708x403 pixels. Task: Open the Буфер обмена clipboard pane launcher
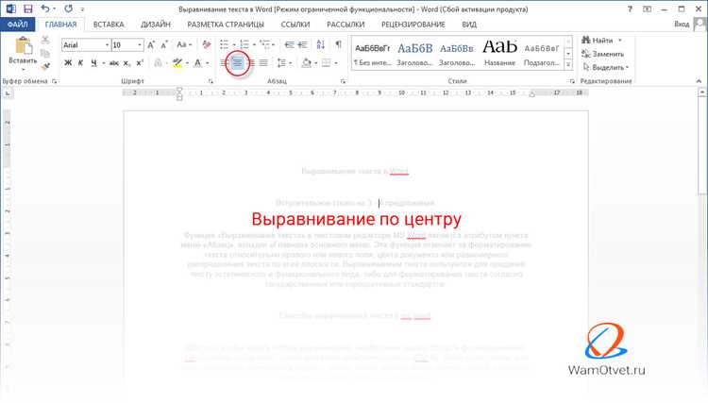click(x=54, y=81)
